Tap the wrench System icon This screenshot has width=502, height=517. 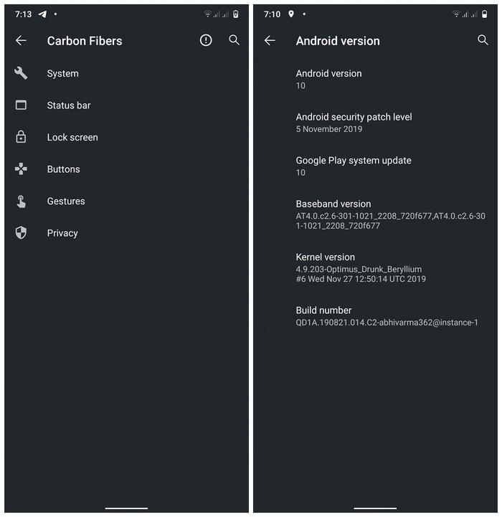[21, 73]
